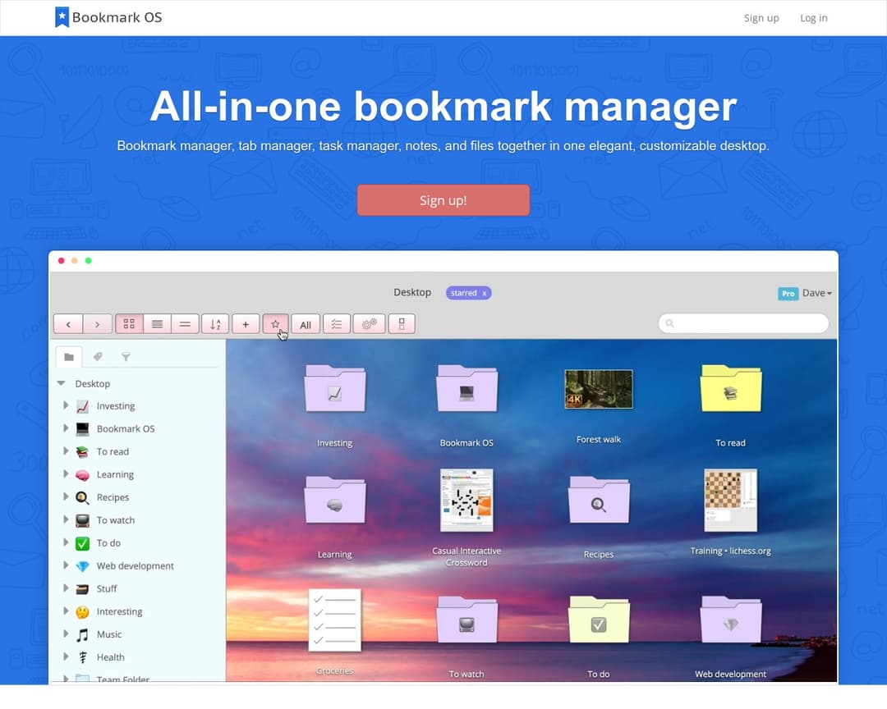Expand the To watch folder in sidebar
The height and width of the screenshot is (709, 887).
click(x=66, y=519)
